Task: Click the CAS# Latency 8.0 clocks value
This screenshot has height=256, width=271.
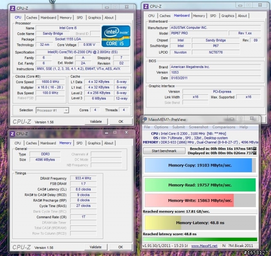Action: pos(83,189)
